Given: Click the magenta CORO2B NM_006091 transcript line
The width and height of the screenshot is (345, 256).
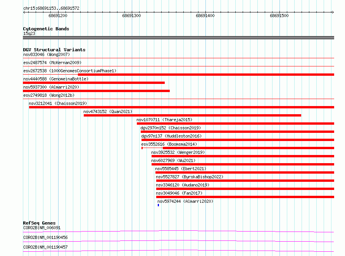Looking at the screenshot, I should [x=178, y=231].
